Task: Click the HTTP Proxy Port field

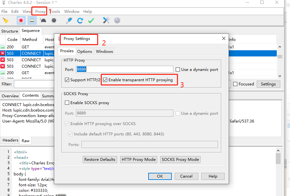Action: pos(124,69)
